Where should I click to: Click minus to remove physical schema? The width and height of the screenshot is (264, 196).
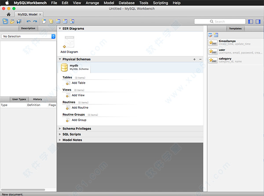pyautogui.click(x=200, y=59)
